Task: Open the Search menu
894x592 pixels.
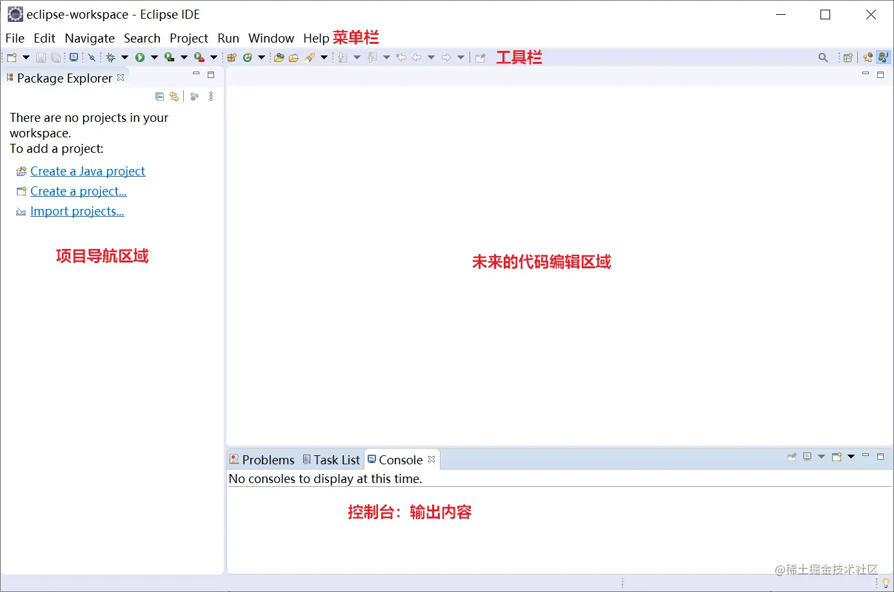Action: click(x=142, y=38)
